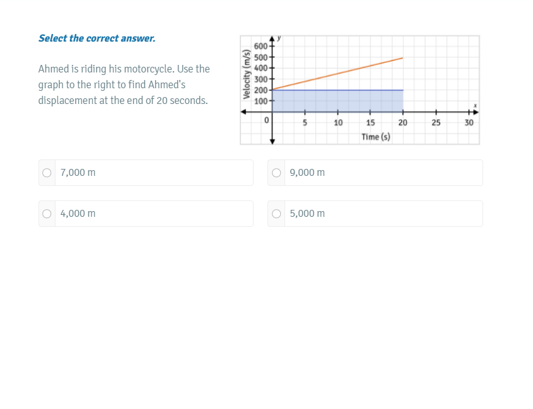Viewport: 533px width, 409px height.
Task: Pick the 4,000 m radio option
Action: tap(47, 214)
